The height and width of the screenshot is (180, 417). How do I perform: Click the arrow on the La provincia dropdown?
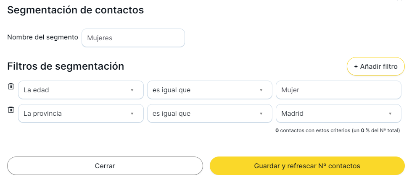click(x=132, y=113)
